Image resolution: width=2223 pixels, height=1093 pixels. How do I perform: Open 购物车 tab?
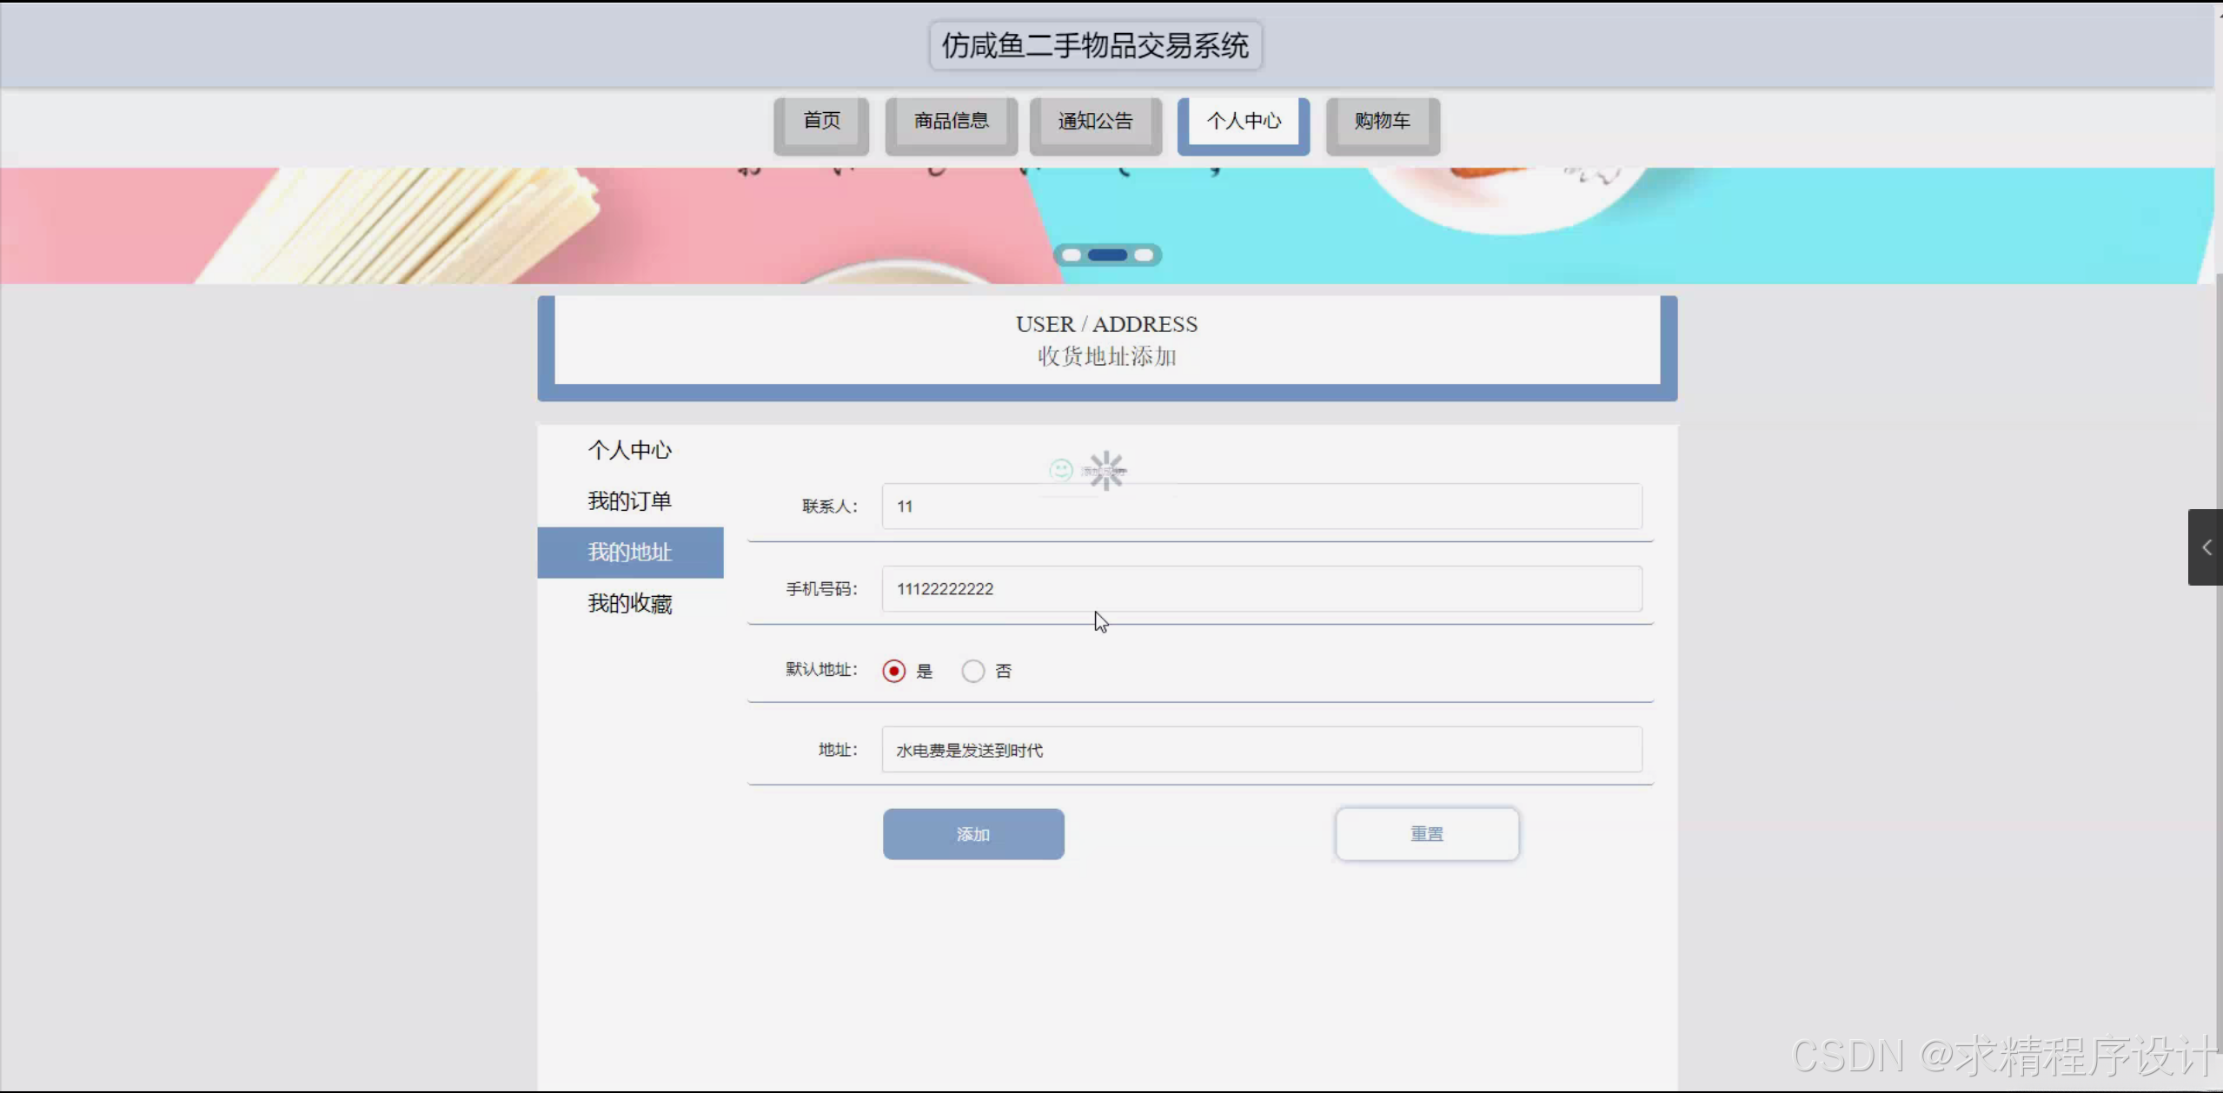tap(1382, 122)
